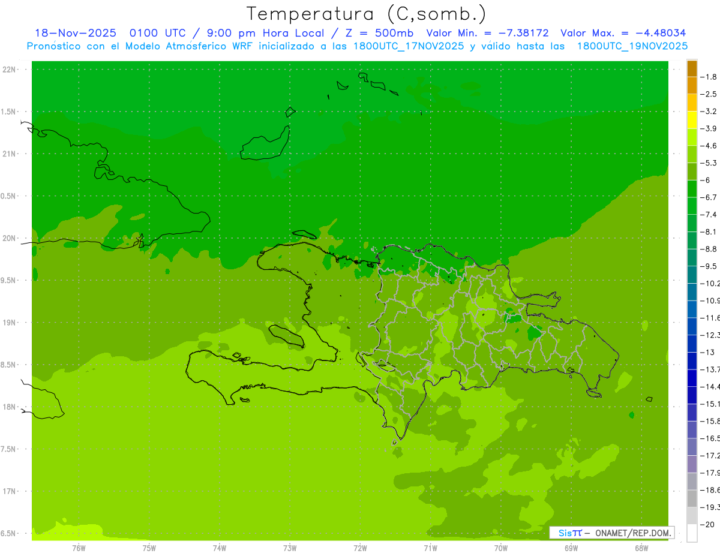Click the color bar label "-4.6"
The height and width of the screenshot is (556, 720).
(710, 146)
